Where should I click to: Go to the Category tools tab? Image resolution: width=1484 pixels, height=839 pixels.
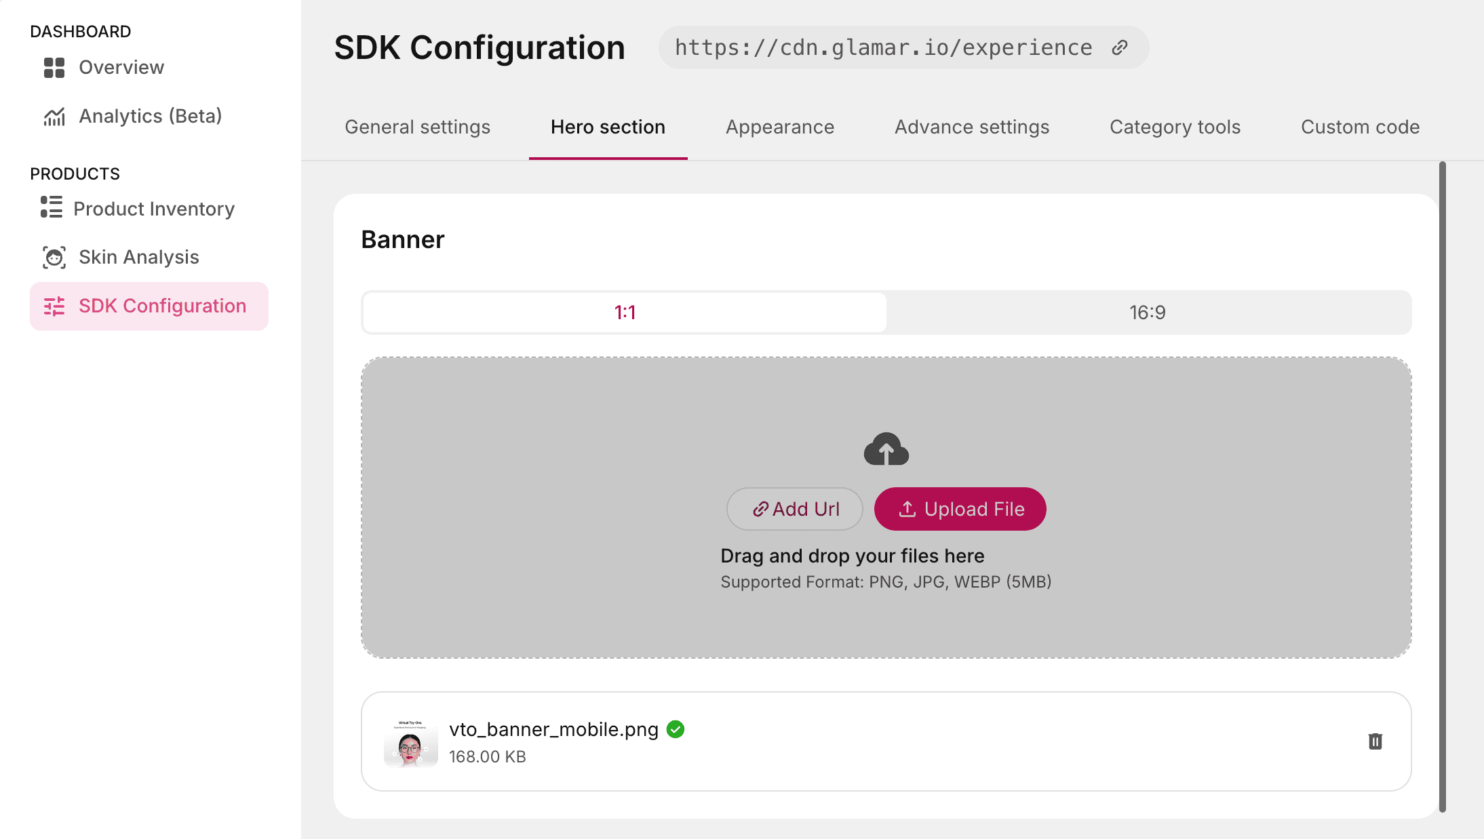[x=1175, y=127]
